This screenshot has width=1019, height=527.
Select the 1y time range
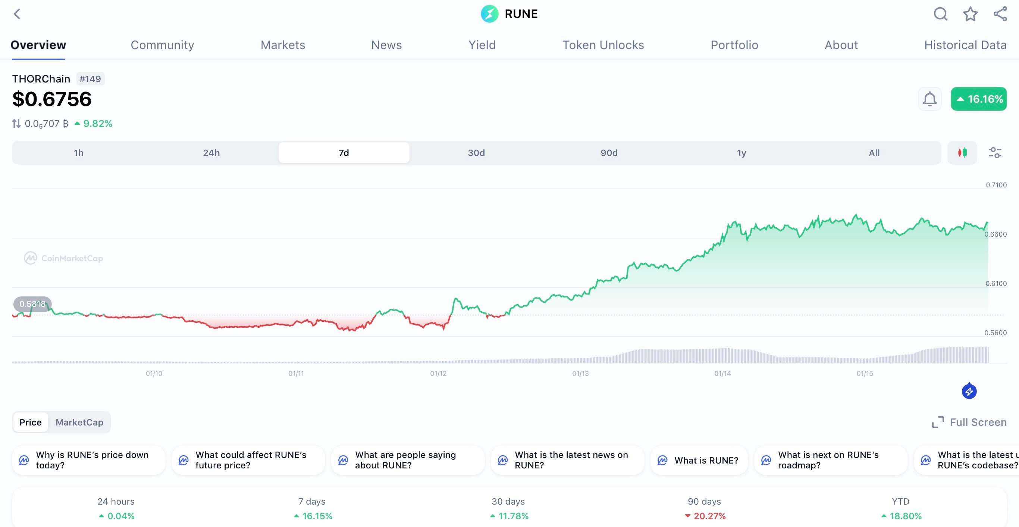[741, 153]
